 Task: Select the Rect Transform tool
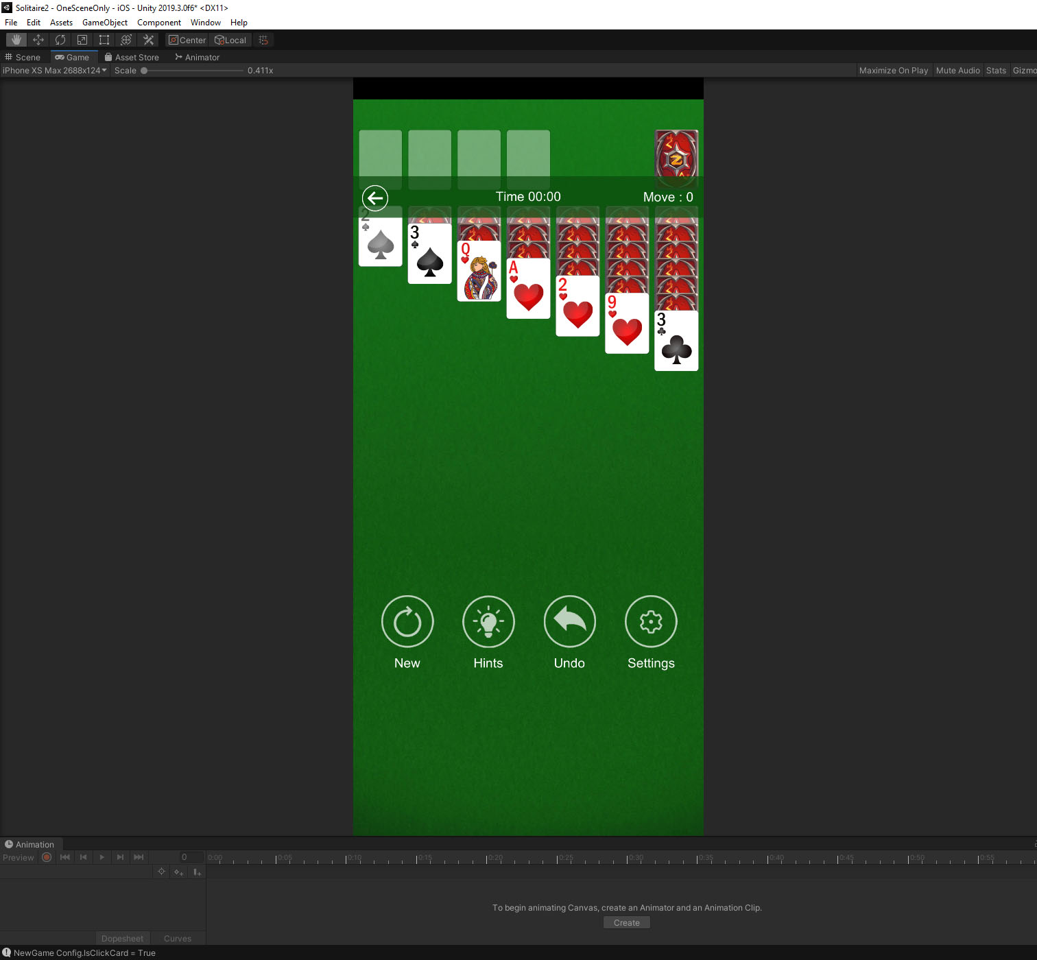pyautogui.click(x=104, y=39)
